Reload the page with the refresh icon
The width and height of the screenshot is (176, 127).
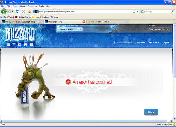(17, 11)
